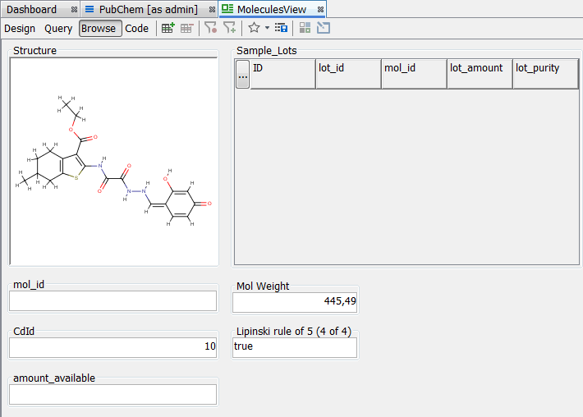This screenshot has width=583, height=417.
Task: Click the grid layout toolbar icon
Action: point(305,28)
